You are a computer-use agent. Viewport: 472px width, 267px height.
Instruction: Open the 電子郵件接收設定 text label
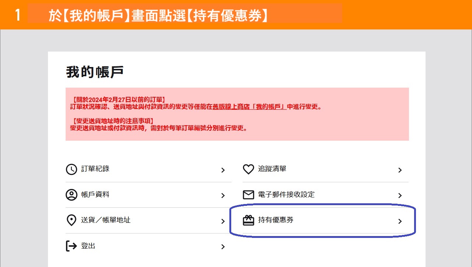point(287,194)
